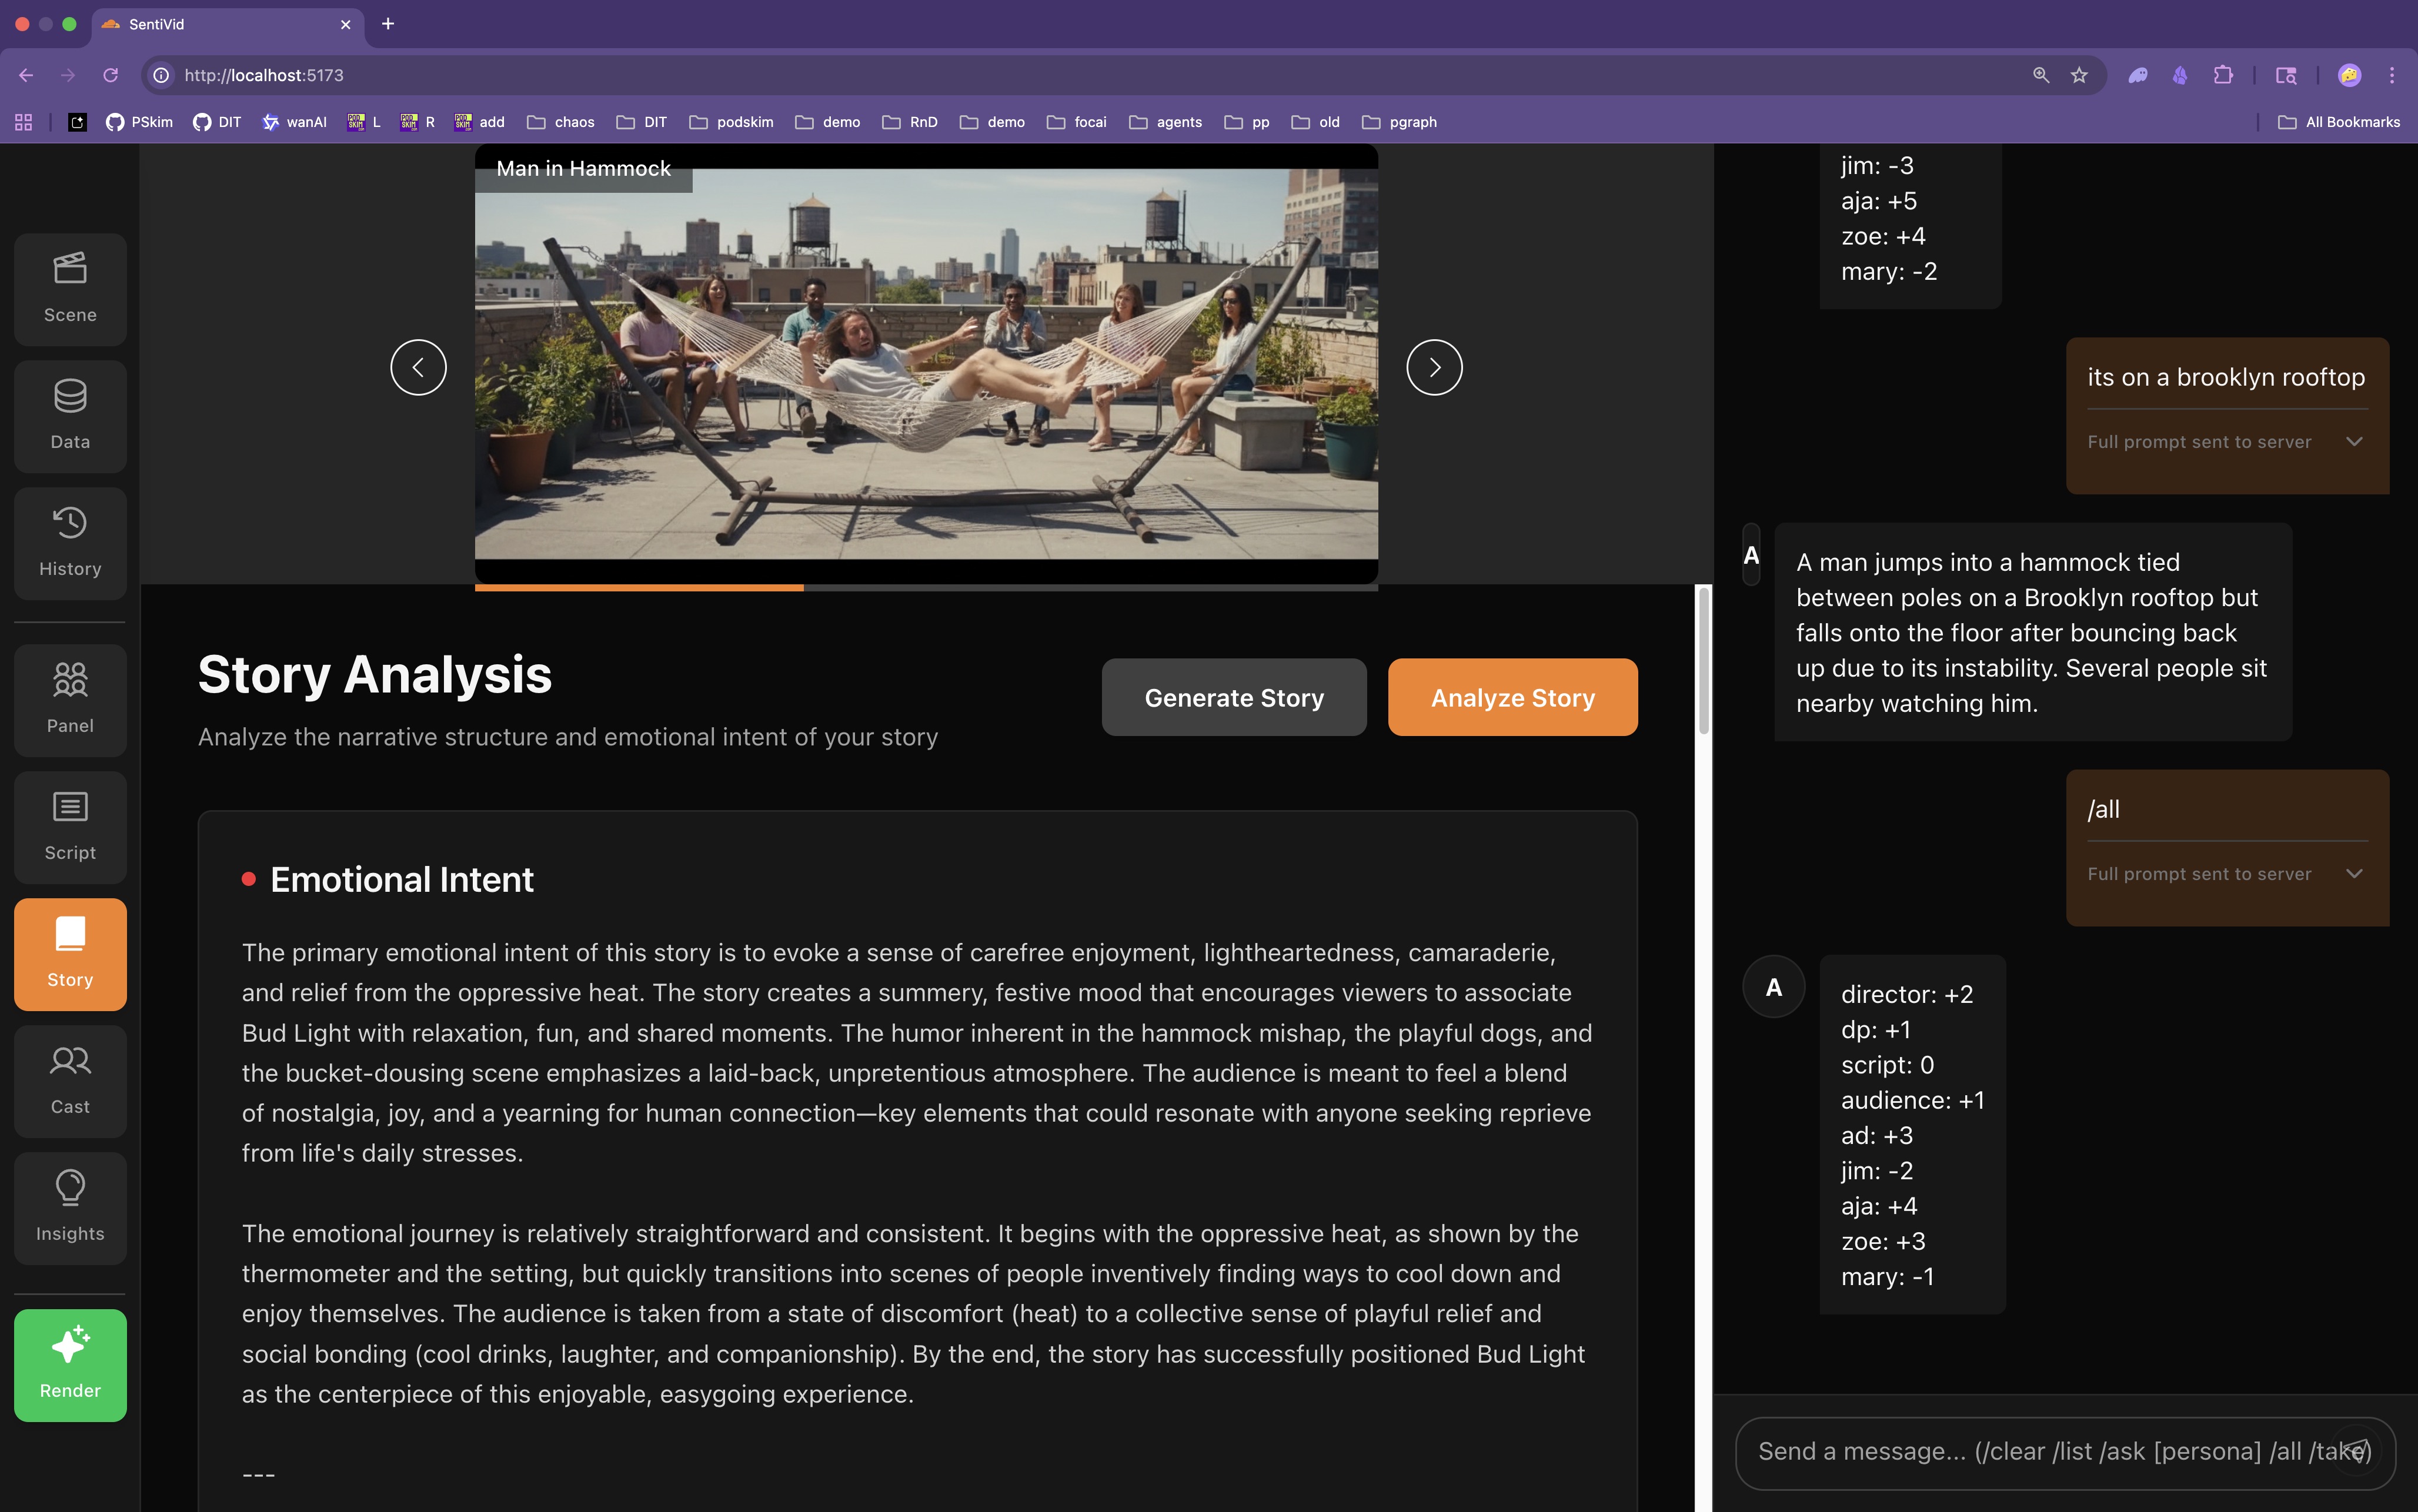The image size is (2418, 1512).
Task: Bookmark this page with star icon
Action: pos(2079,75)
